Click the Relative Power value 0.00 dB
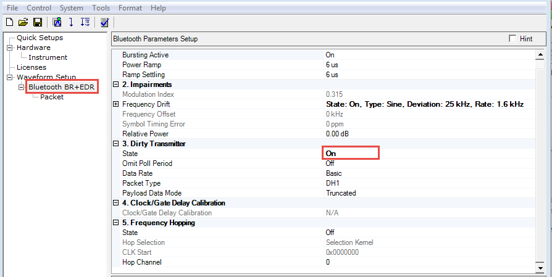This screenshot has width=552, height=277. (337, 134)
